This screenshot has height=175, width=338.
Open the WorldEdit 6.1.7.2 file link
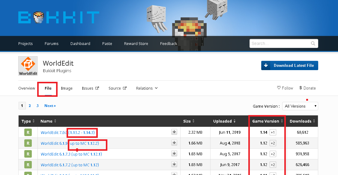(70, 165)
